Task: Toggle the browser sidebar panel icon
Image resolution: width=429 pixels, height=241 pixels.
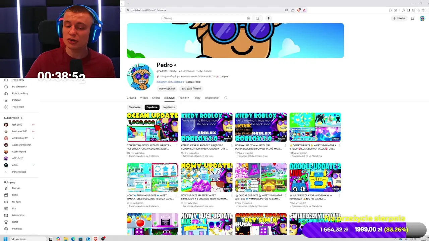Action: [408, 10]
